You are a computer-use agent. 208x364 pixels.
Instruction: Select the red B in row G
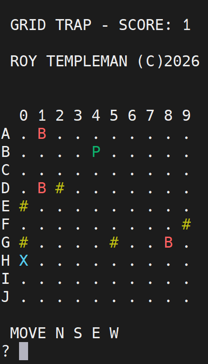click(x=168, y=242)
